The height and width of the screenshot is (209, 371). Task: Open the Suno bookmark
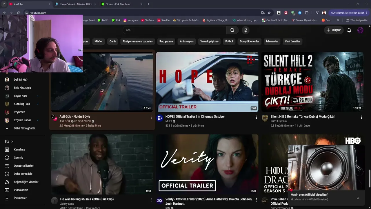[x=326, y=20]
